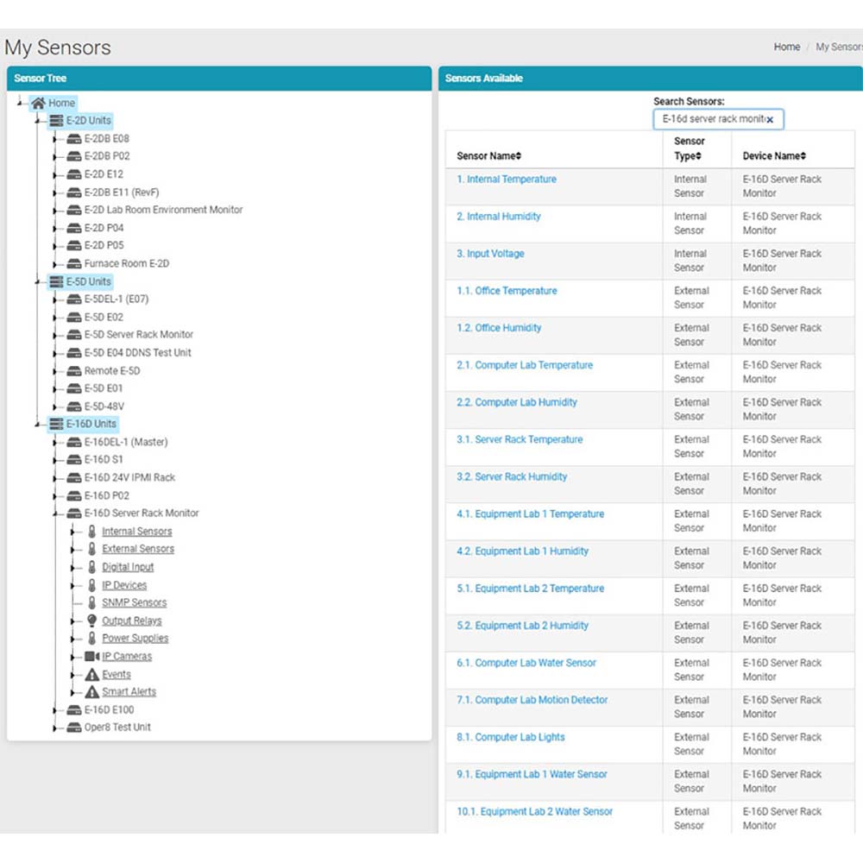Open 5.1. Equipment Lab 2 Temperature link
This screenshot has width=863, height=863.
pyautogui.click(x=530, y=589)
